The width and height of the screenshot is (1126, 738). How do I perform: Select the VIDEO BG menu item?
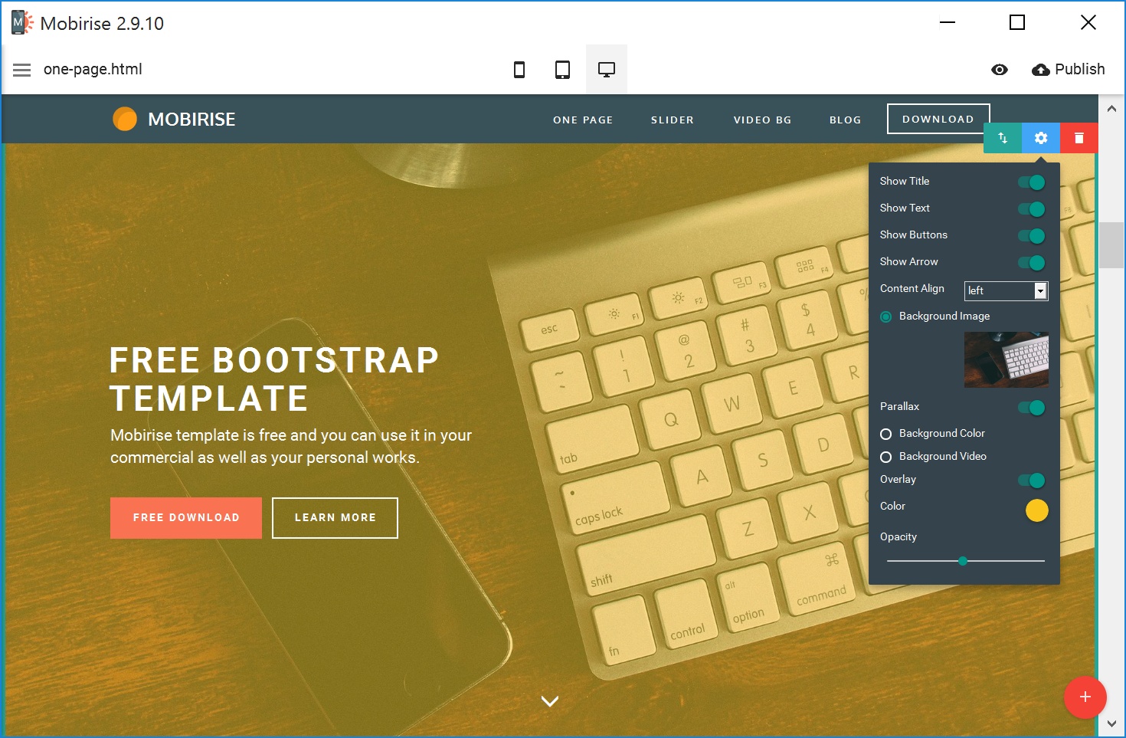pos(762,120)
